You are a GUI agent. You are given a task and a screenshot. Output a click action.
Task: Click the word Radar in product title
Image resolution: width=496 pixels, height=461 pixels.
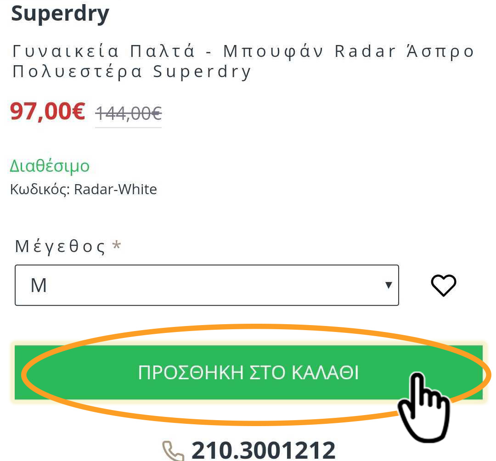pyautogui.click(x=365, y=51)
